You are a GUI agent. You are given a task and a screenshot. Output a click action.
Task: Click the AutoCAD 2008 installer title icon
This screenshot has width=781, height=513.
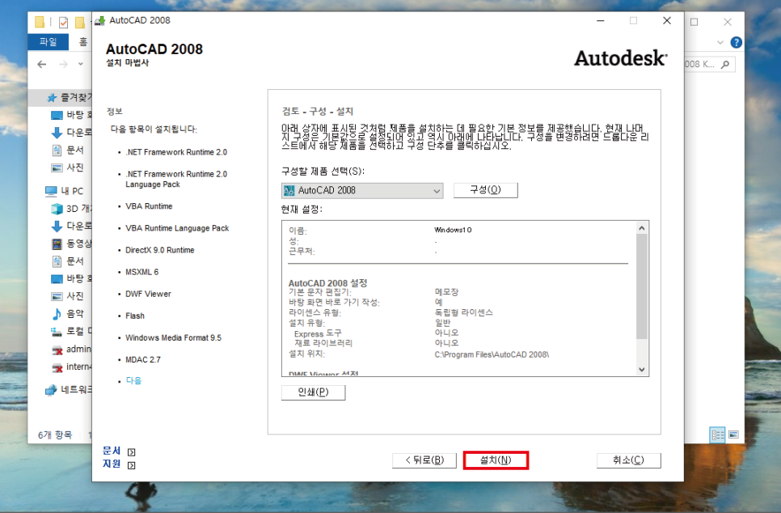[100, 20]
